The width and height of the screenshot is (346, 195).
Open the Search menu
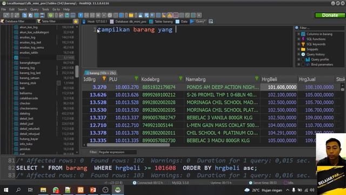click(x=22, y=9)
